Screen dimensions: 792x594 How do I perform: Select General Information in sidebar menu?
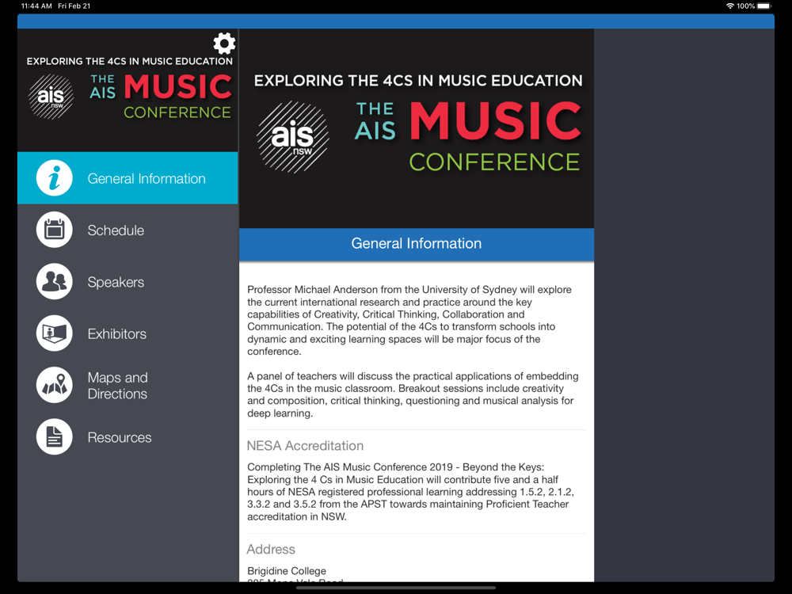pos(128,178)
